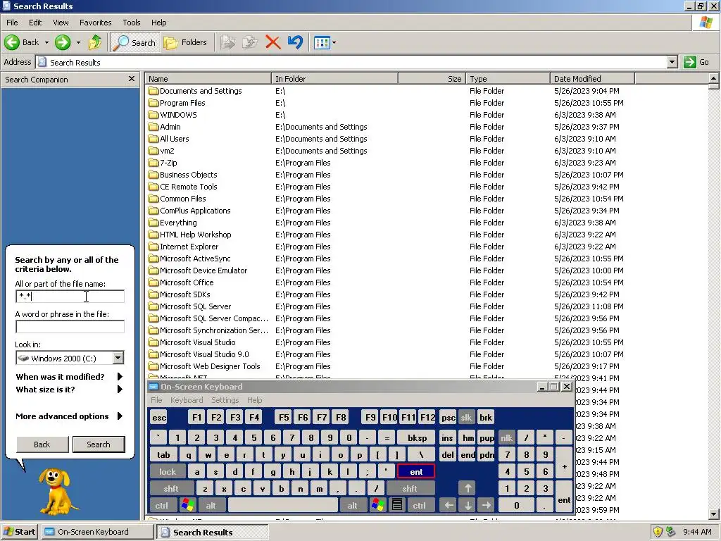Click the up arrow key
This screenshot has width=721, height=541.
tap(468, 489)
